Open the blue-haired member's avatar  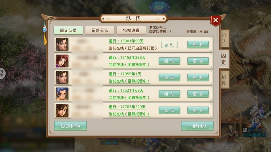pyautogui.click(x=62, y=94)
